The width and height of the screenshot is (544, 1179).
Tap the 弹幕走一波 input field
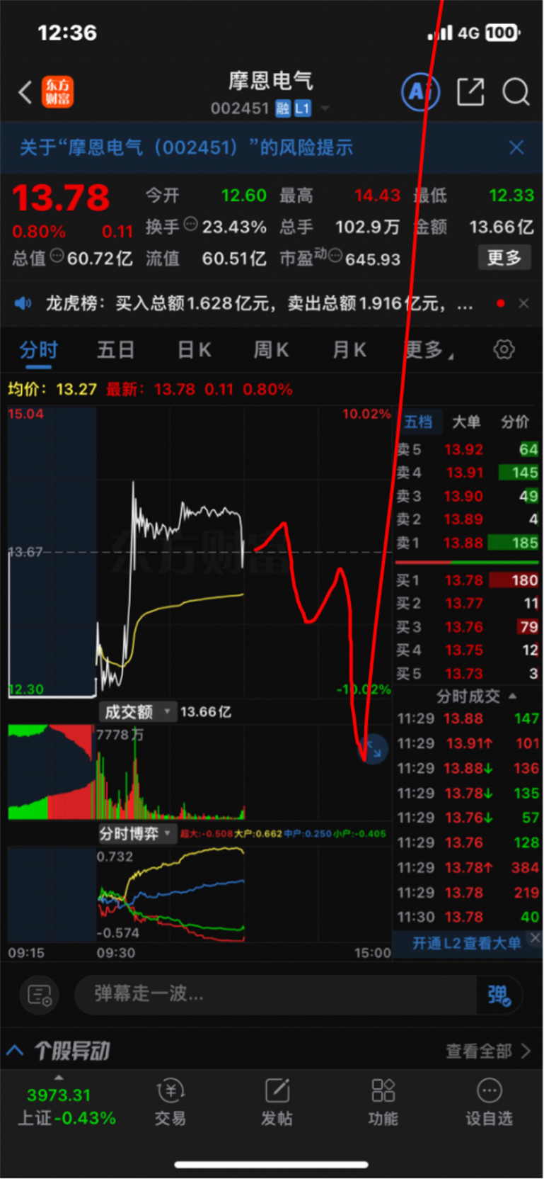click(x=276, y=995)
